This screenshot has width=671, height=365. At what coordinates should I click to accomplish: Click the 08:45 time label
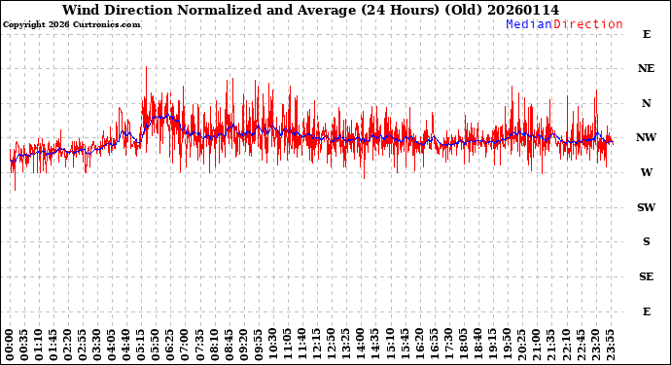point(229,345)
